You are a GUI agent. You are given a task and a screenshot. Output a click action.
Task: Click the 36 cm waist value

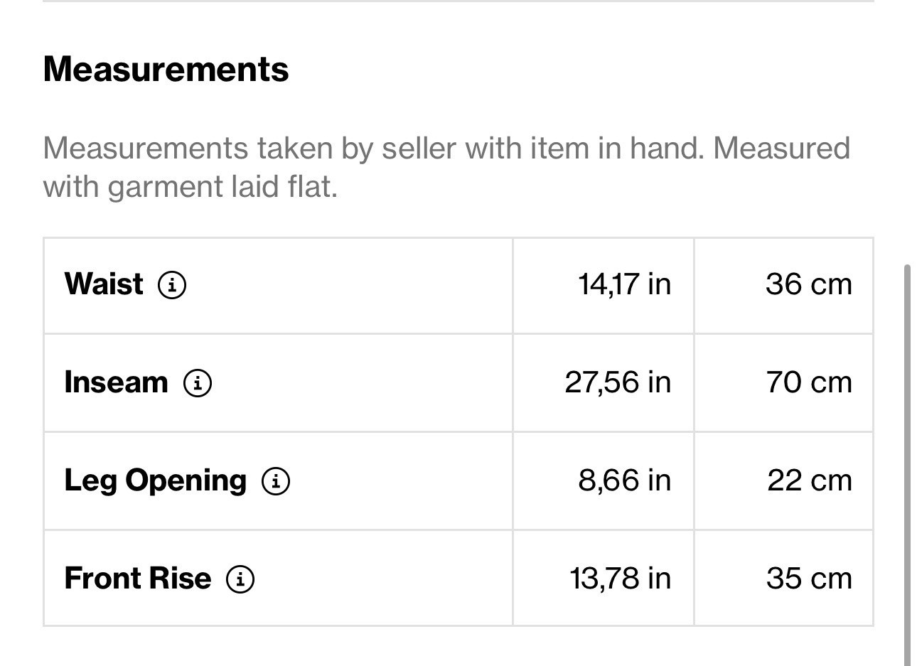click(x=809, y=284)
